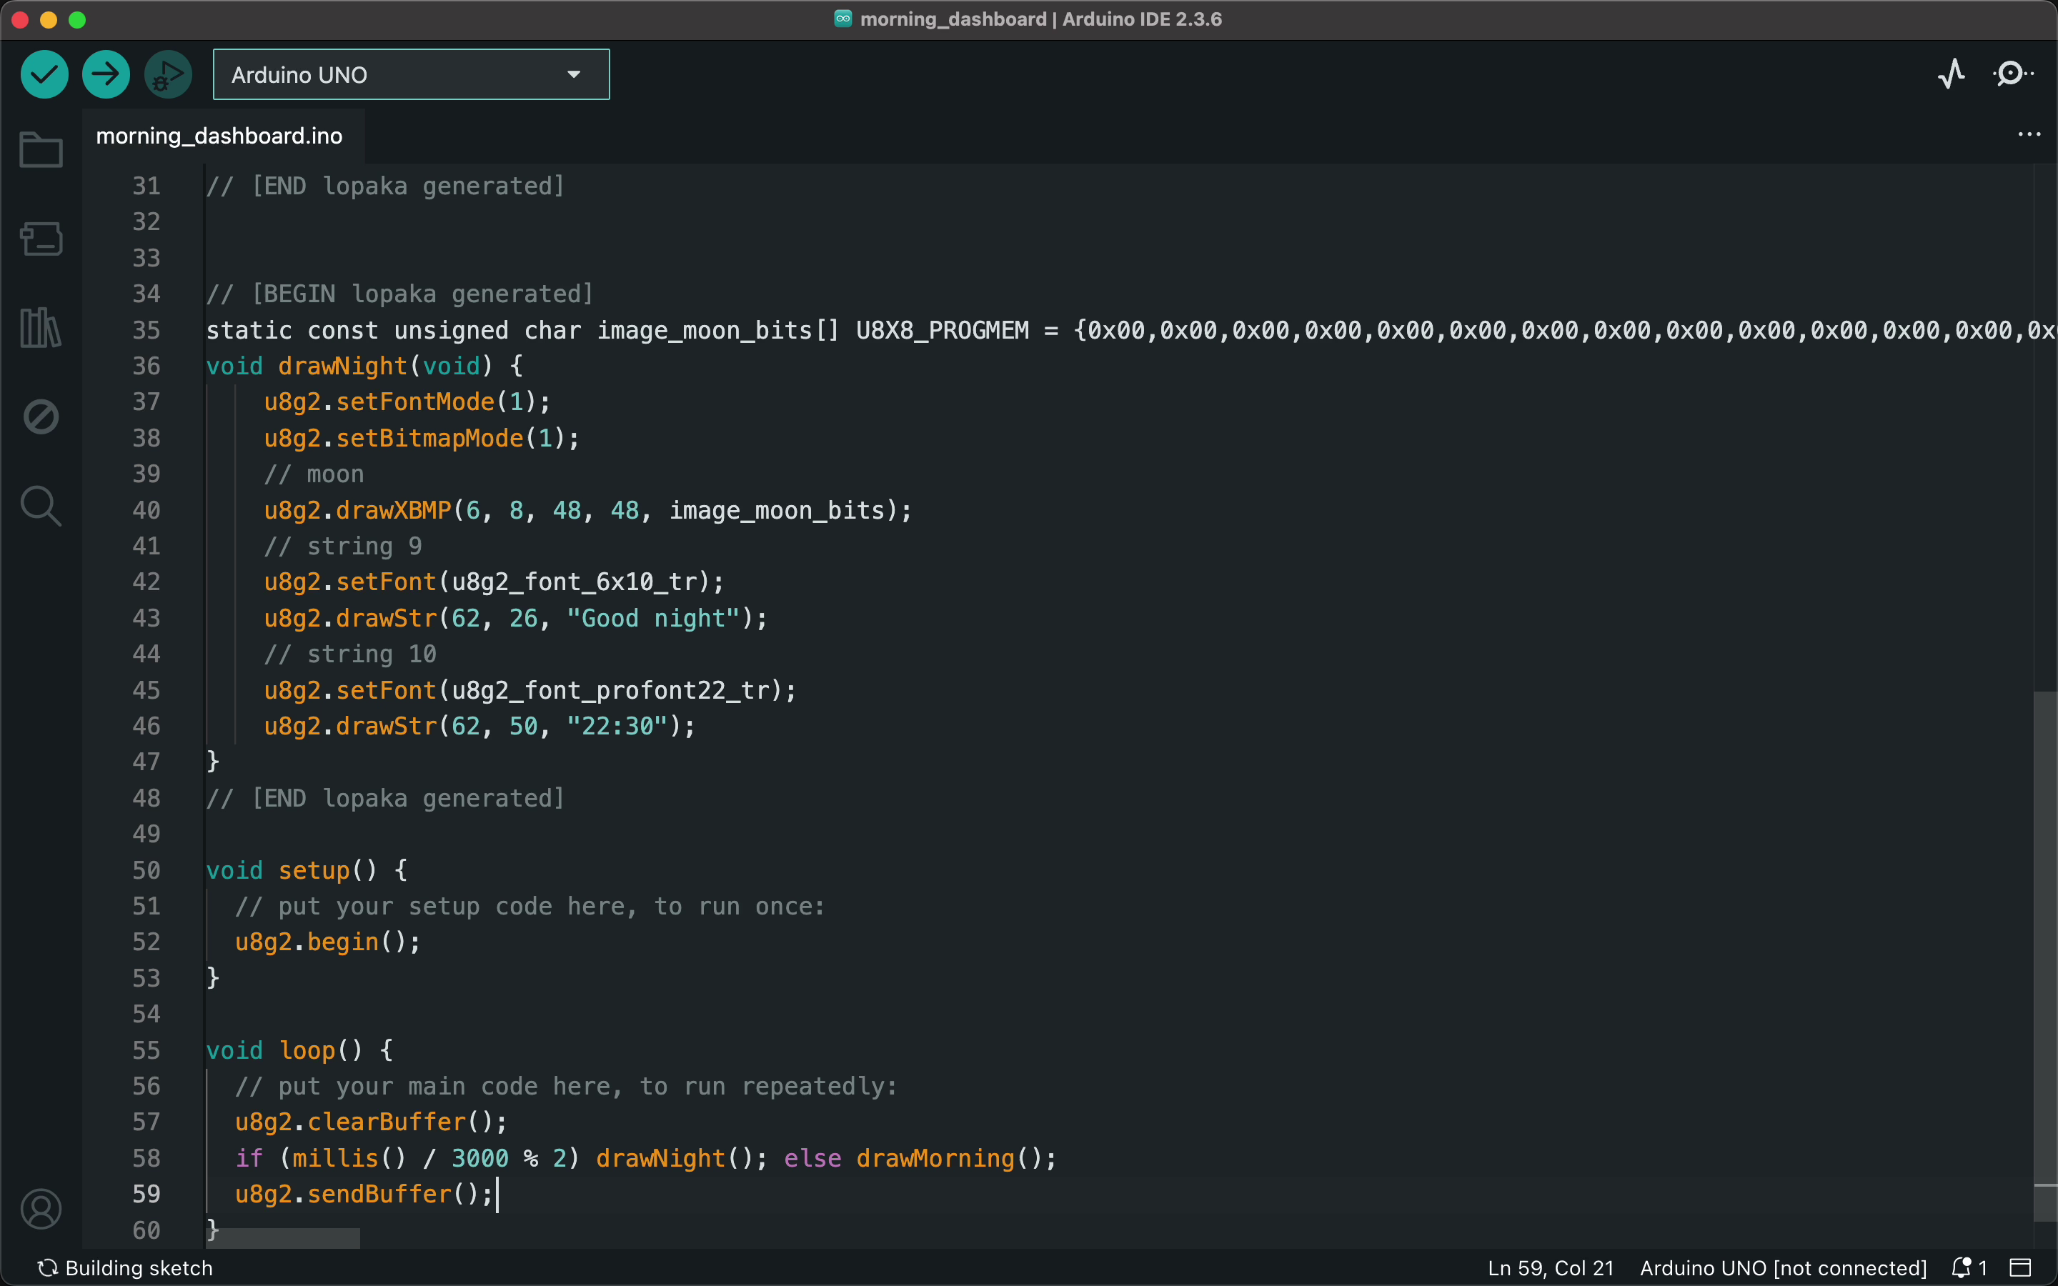Click line number 50 in the gutter

pos(146,870)
